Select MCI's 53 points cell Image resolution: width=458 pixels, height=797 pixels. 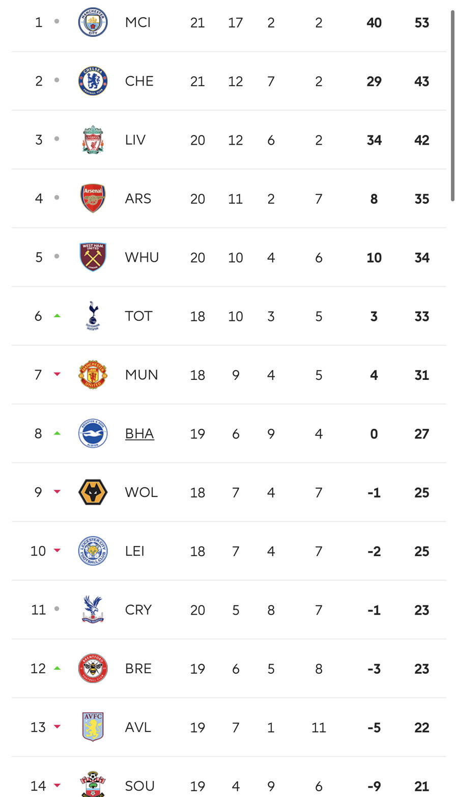[421, 23]
